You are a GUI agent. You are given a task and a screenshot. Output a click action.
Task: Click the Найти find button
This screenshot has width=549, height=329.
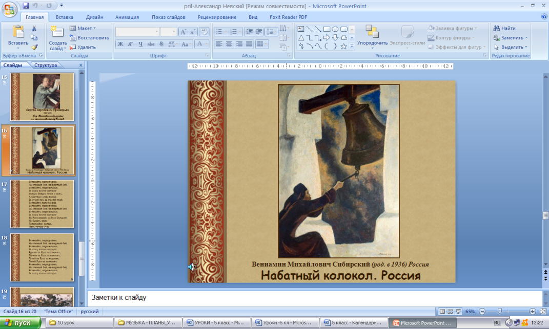504,28
